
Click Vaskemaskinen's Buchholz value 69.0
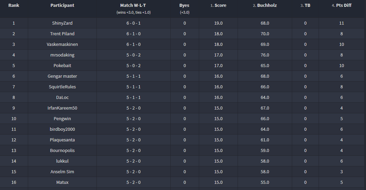pyautogui.click(x=265, y=44)
